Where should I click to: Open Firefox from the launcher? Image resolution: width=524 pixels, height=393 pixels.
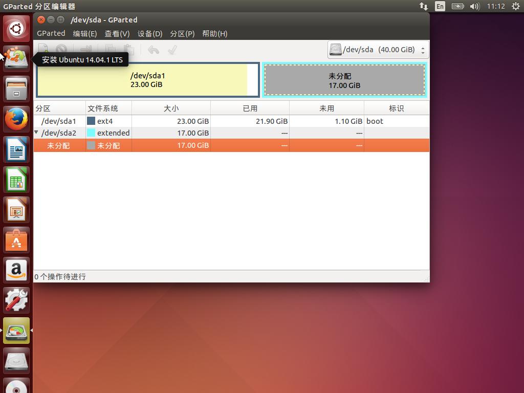point(16,119)
